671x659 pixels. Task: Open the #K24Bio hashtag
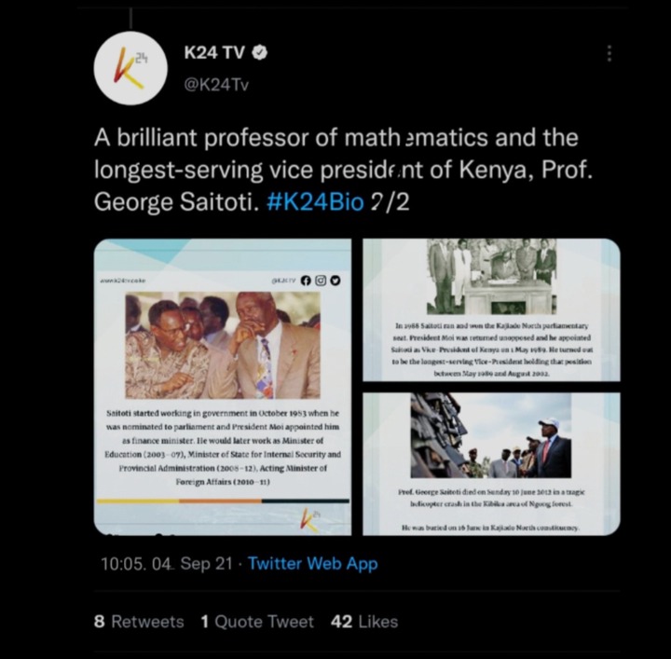click(x=315, y=201)
